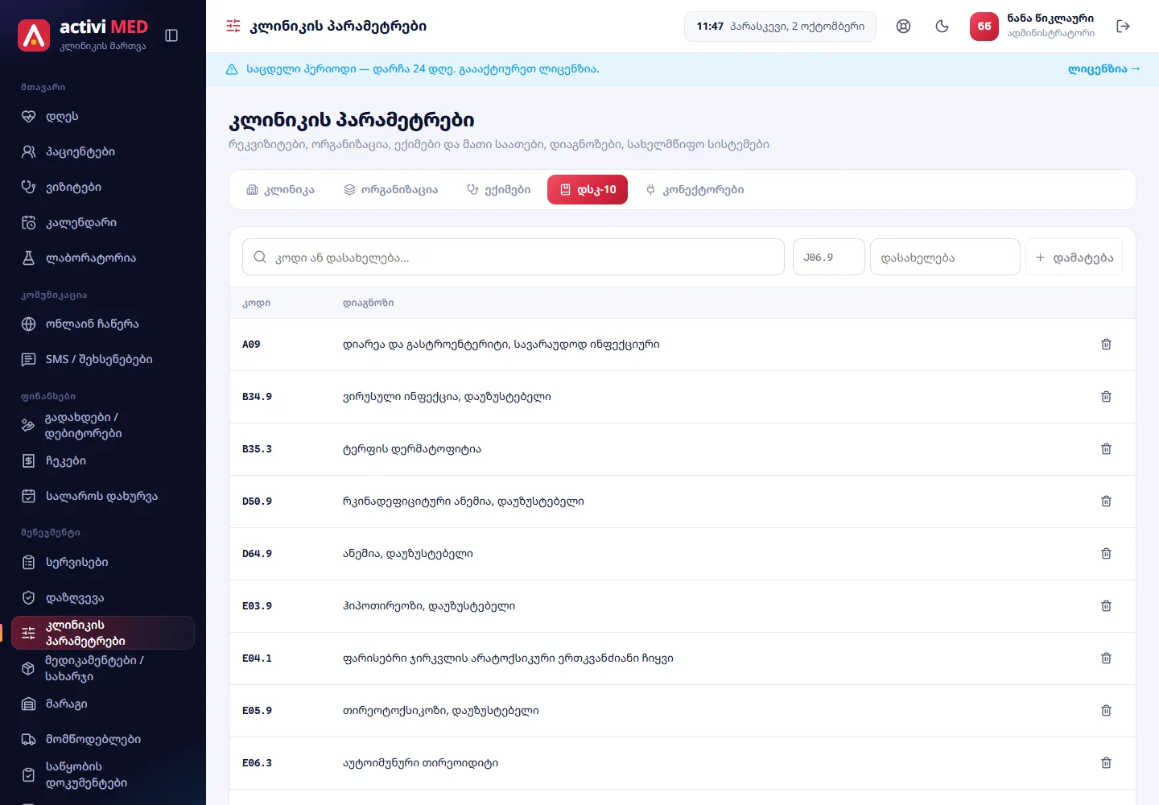Open კალენდარი in the sidebar
This screenshot has height=805, width=1159.
(103, 223)
